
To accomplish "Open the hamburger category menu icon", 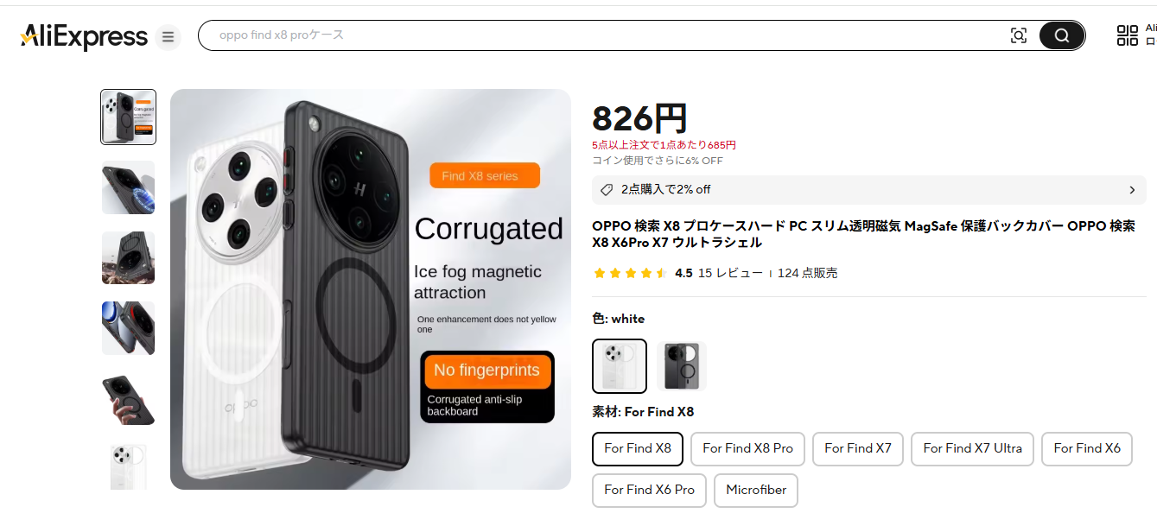I will click(168, 37).
